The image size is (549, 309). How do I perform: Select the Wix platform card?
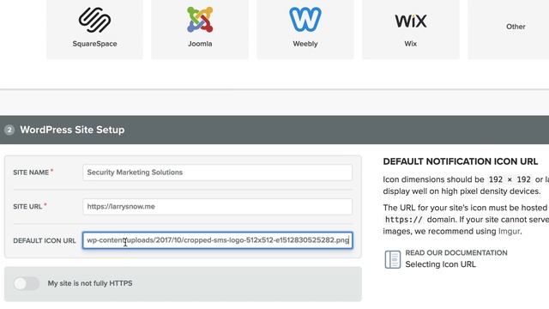click(x=410, y=28)
